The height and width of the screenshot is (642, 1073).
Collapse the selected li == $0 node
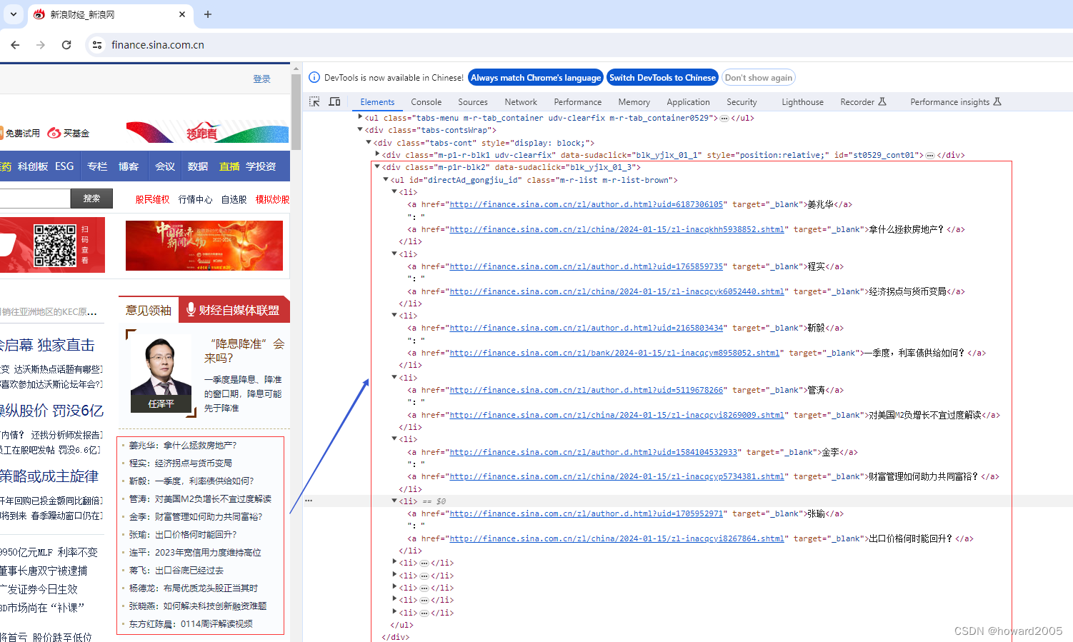(x=394, y=501)
